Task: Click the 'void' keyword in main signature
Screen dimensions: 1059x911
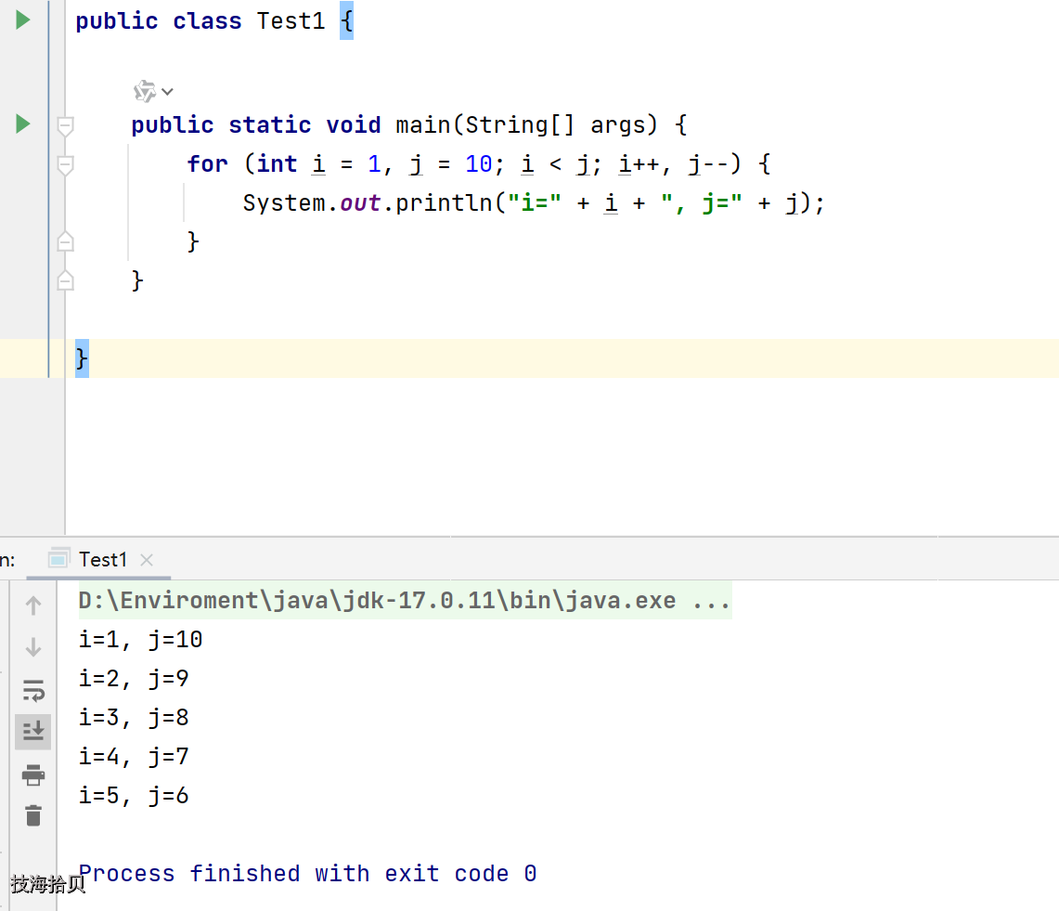Action: tap(354, 125)
